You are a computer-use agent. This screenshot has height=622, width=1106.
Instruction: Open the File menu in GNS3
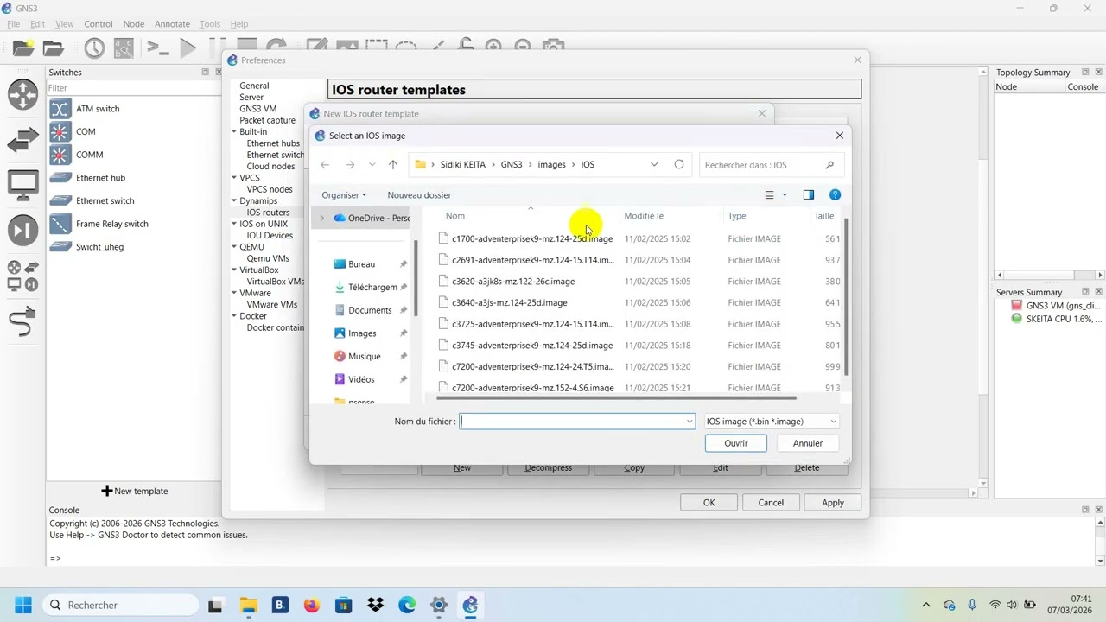click(x=13, y=24)
